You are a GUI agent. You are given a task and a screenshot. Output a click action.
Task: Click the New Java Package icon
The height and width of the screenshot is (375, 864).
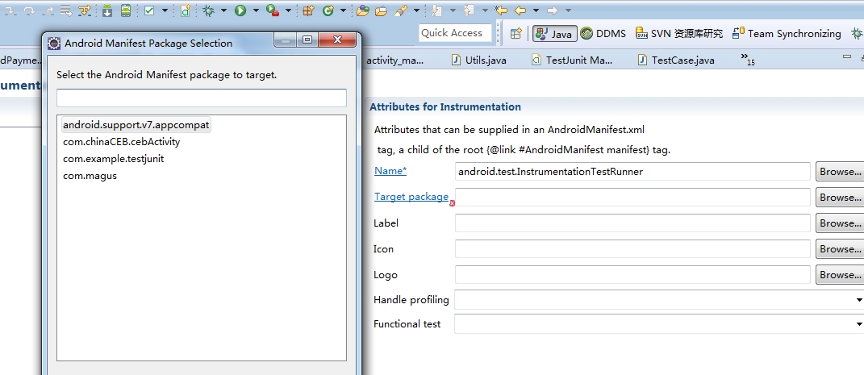[x=308, y=10]
